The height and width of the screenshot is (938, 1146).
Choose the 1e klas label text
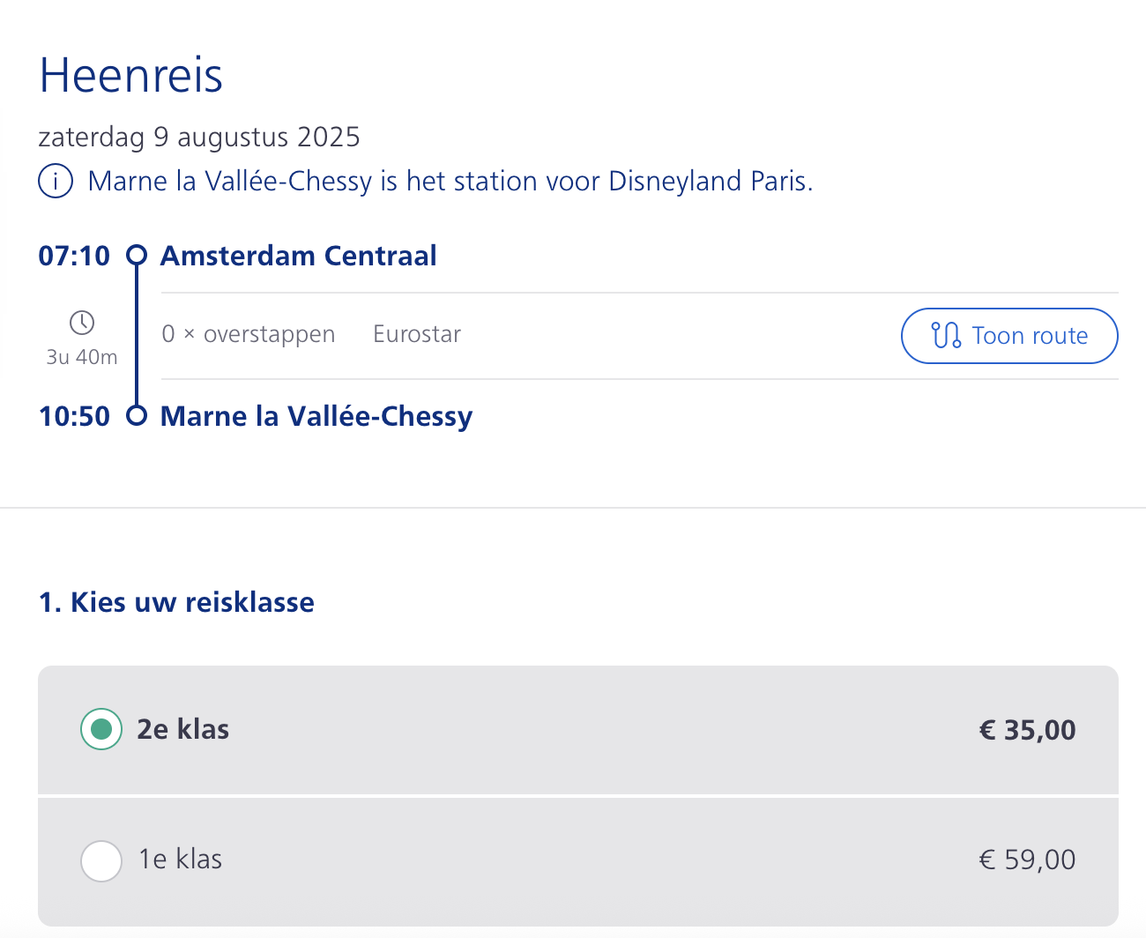coord(181,859)
